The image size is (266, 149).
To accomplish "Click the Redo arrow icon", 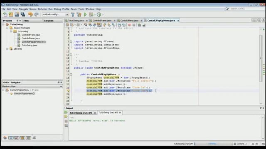I will [36, 14].
